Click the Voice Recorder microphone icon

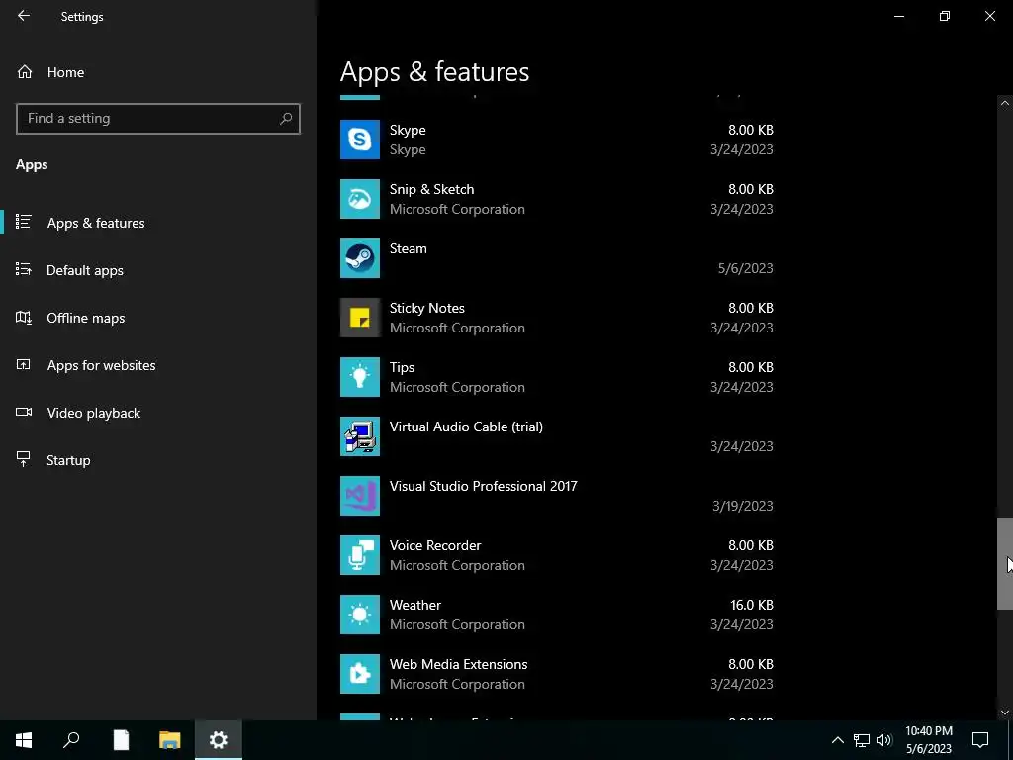click(360, 556)
